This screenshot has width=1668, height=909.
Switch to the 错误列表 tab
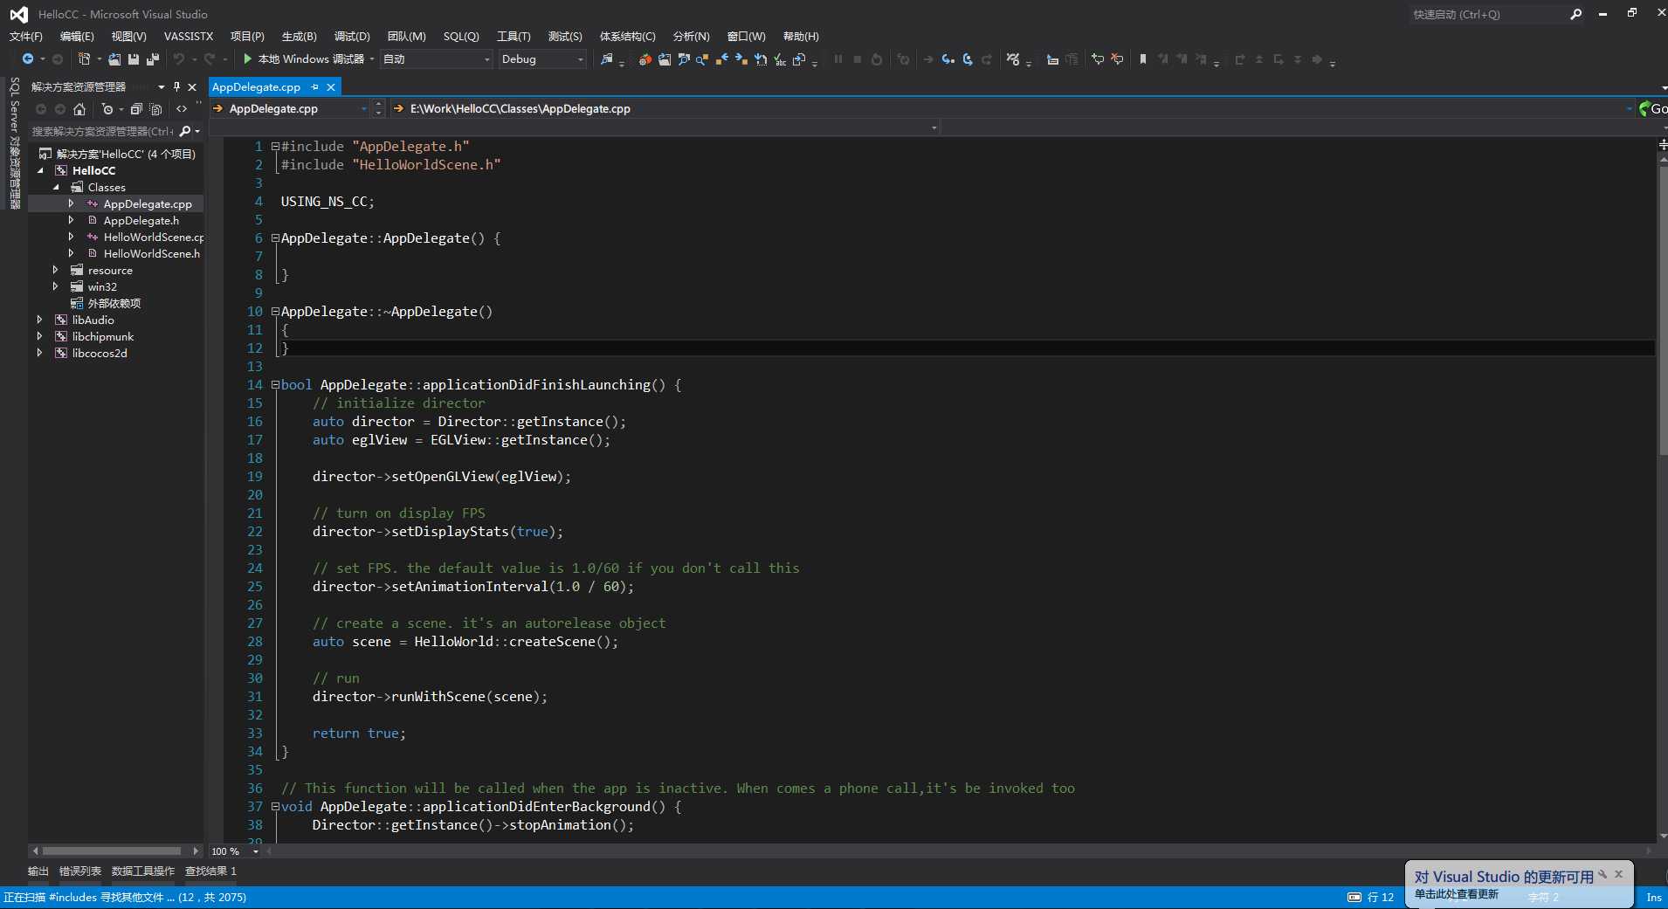80,871
